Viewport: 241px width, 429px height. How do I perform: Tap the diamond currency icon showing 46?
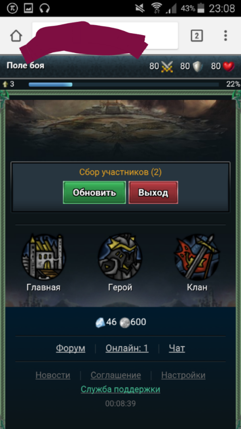point(100,322)
